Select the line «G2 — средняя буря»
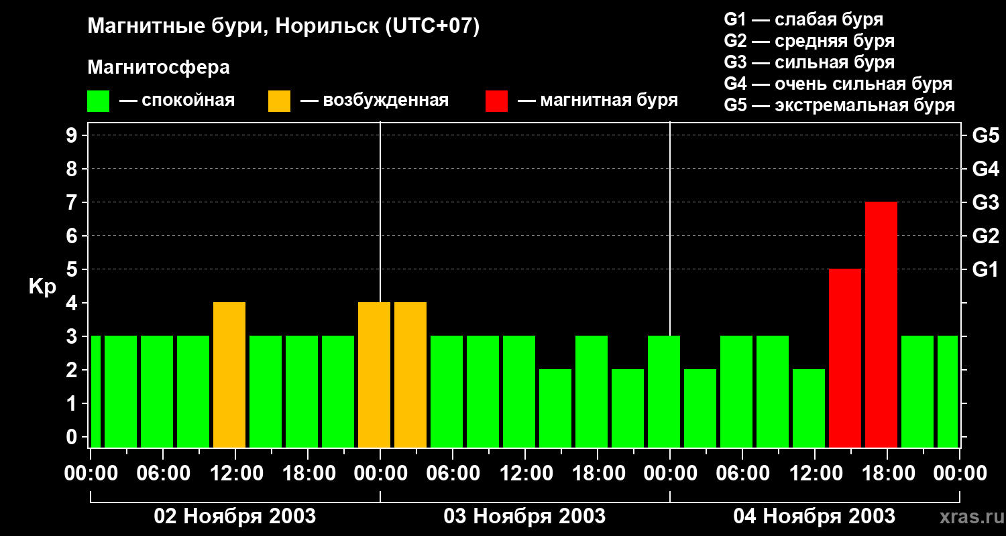Screen dimensions: 1006x536 click(x=809, y=41)
